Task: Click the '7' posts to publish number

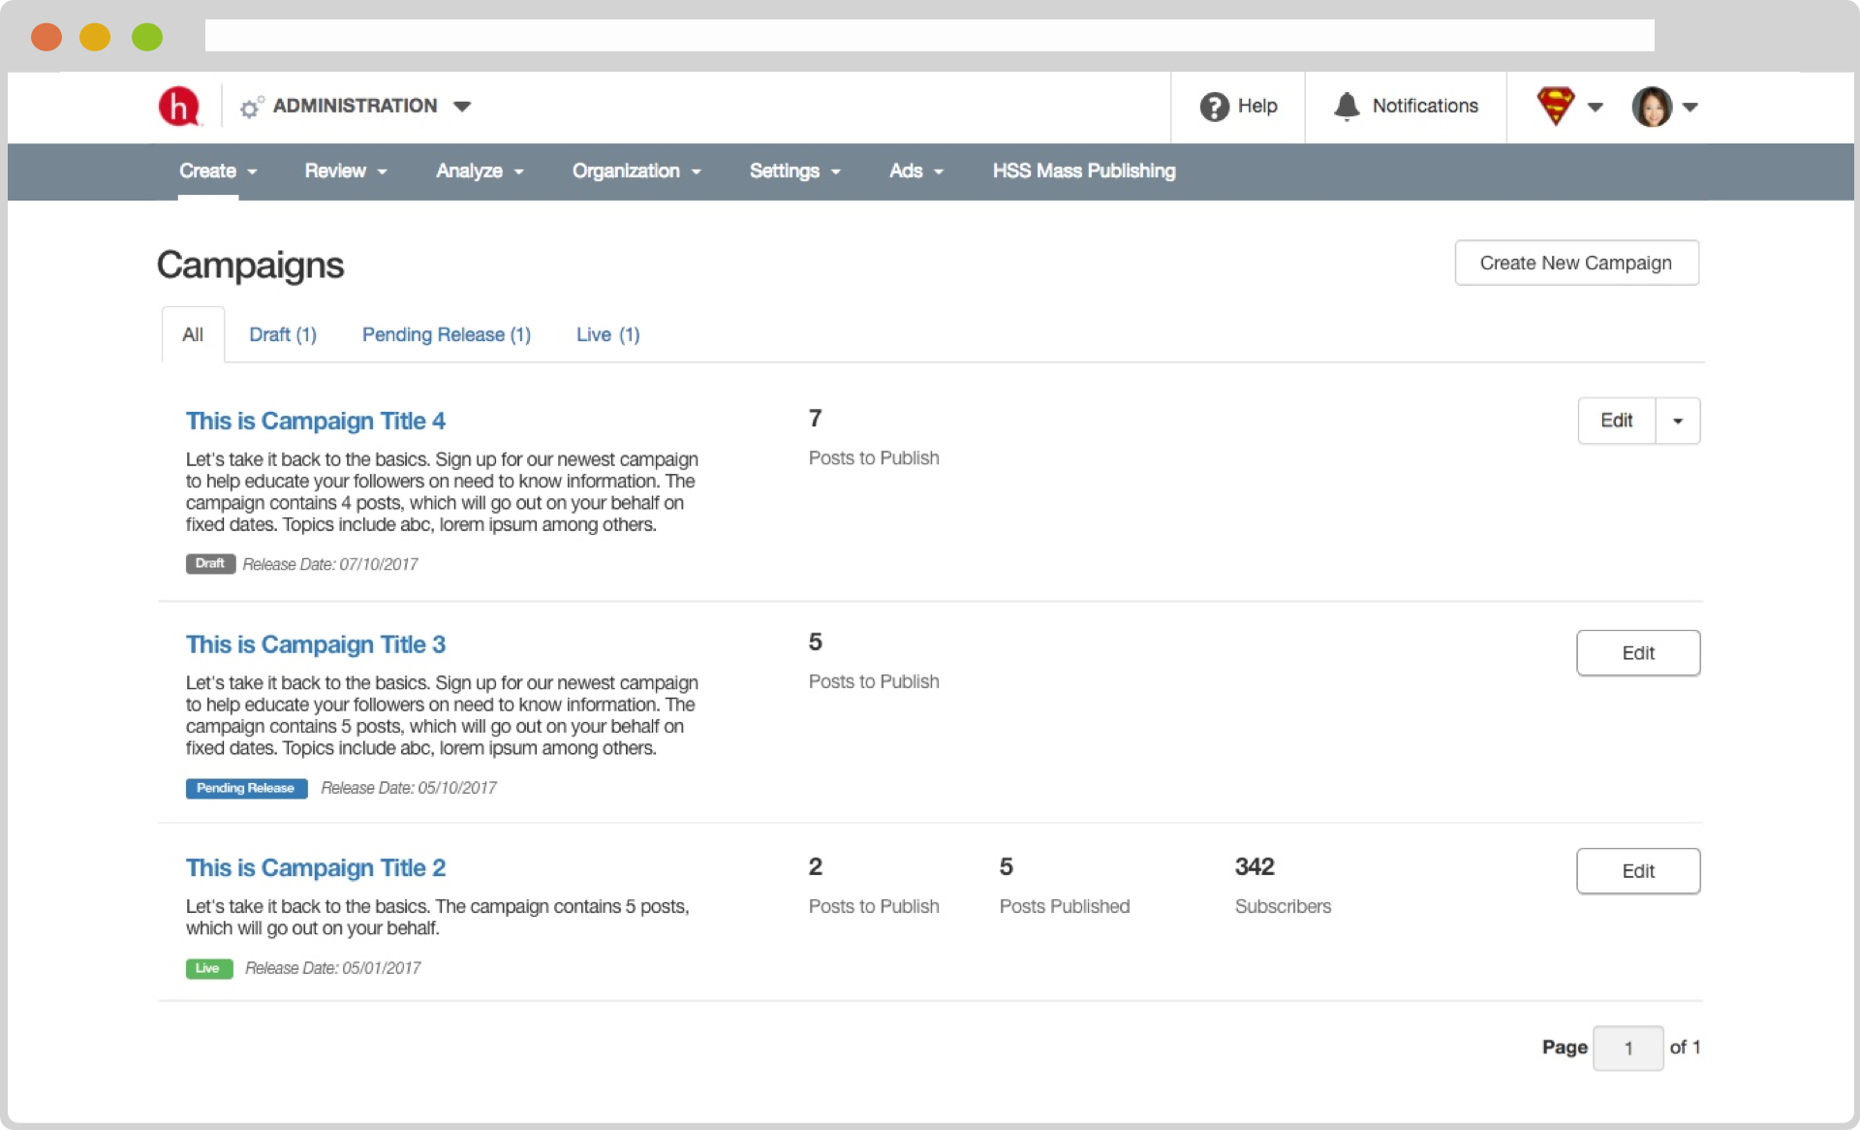Action: (816, 419)
